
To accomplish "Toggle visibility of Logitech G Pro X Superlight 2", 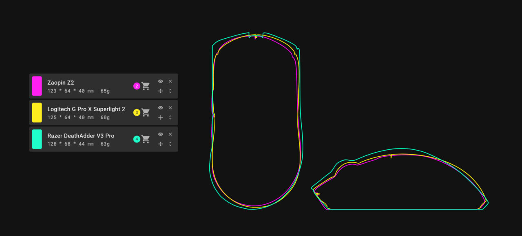I will point(161,108).
